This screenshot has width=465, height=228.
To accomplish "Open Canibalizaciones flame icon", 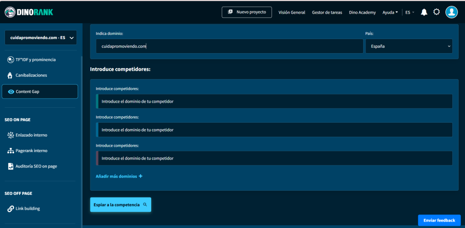I will pyautogui.click(x=11, y=75).
